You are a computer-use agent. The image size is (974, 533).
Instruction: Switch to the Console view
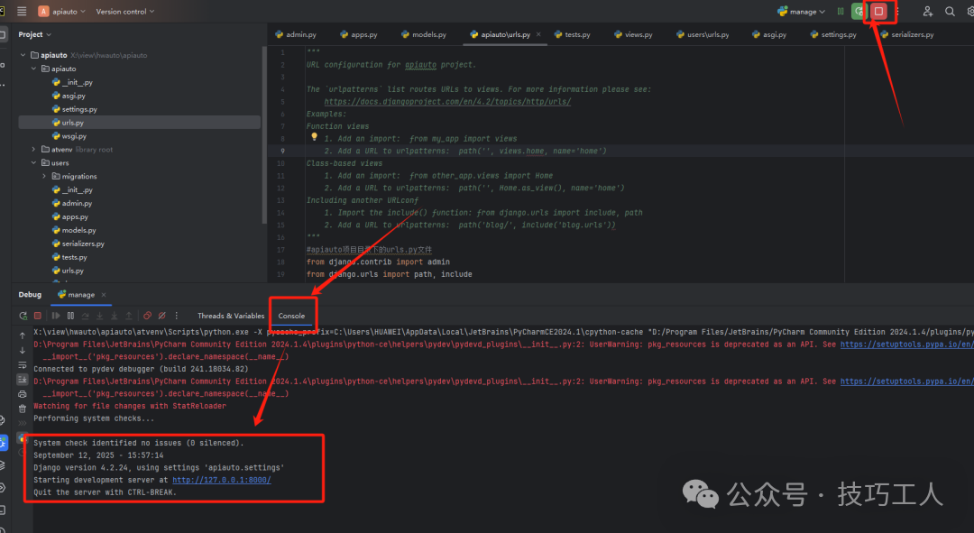tap(291, 316)
